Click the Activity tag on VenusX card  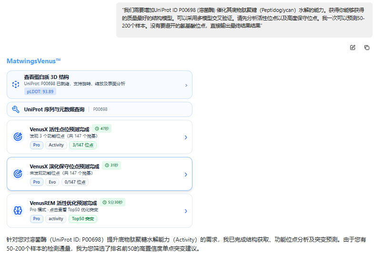(x=56, y=145)
